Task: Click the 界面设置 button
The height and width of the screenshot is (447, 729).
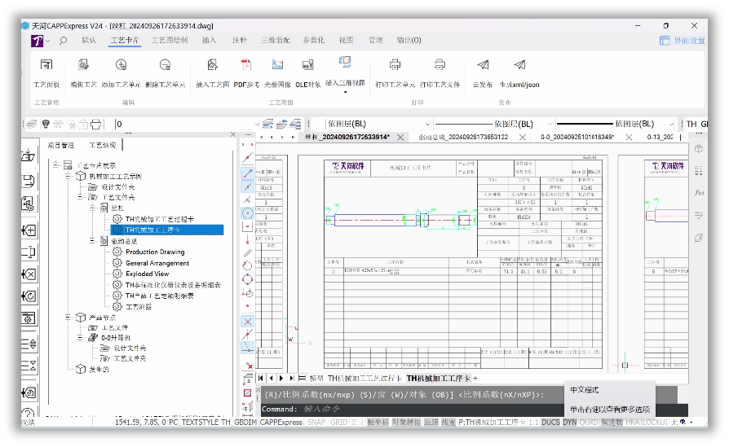Action: pyautogui.click(x=683, y=41)
